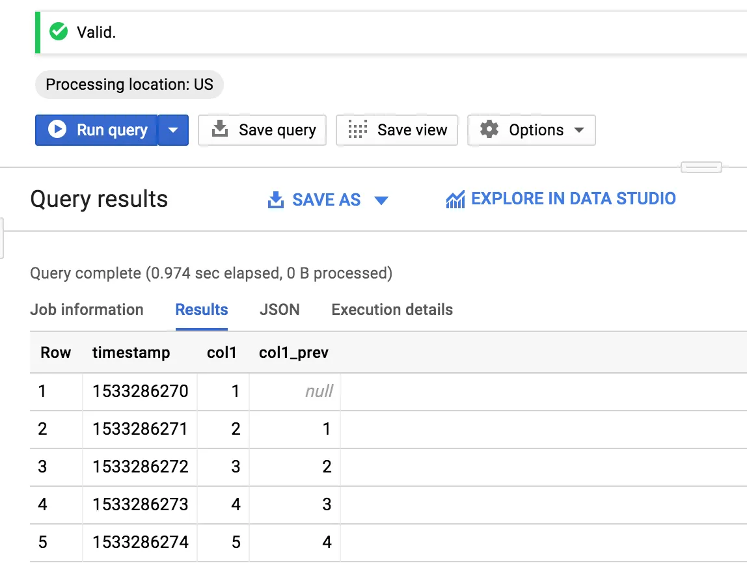Click the Run query play icon
The image size is (747, 574).
[x=57, y=130]
